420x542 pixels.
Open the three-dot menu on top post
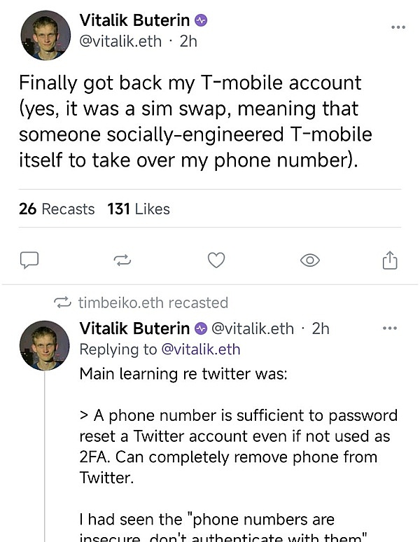point(398,27)
